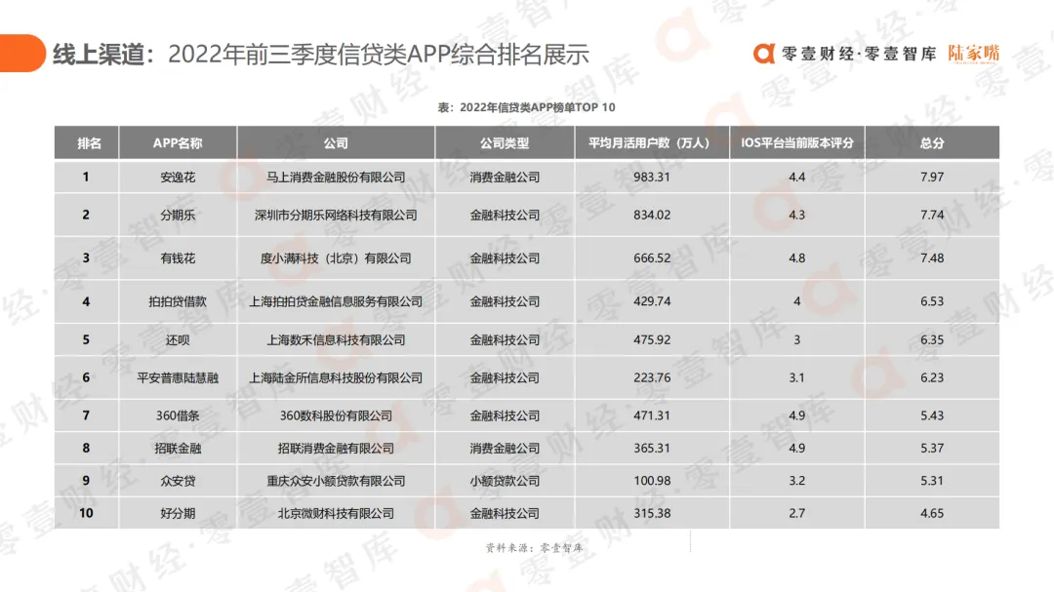Click 上海数禾信息科技有限公司 company cell
The height and width of the screenshot is (592, 1054).
click(336, 340)
